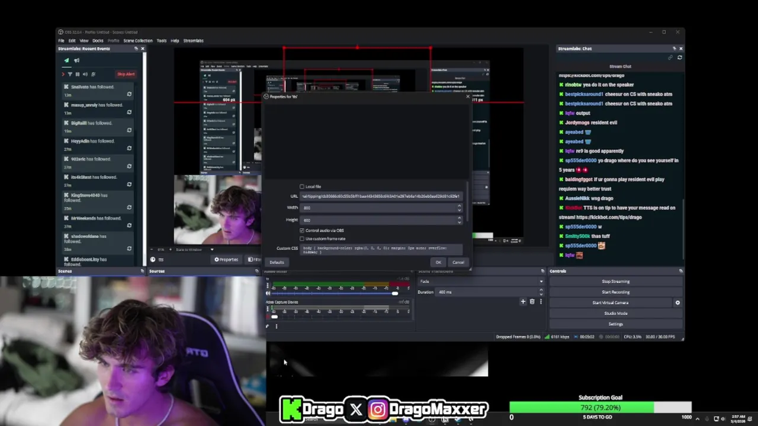The height and width of the screenshot is (426, 758).
Task: Enable Studio Mode in Controls
Action: [616, 314]
